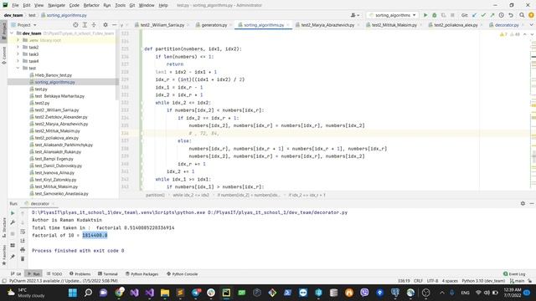Expand the task4 folder
Screen dimensions: 536x301
coord(18,61)
